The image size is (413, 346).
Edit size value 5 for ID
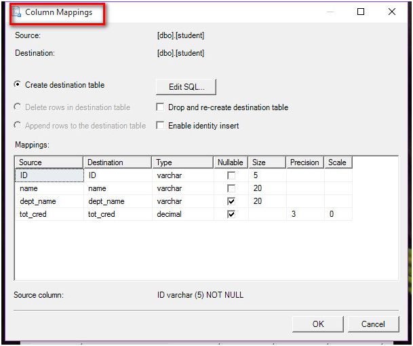coord(267,175)
